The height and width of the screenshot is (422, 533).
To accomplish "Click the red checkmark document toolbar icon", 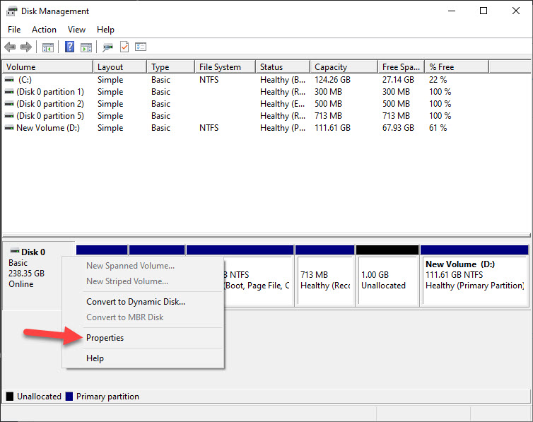I will (124, 47).
